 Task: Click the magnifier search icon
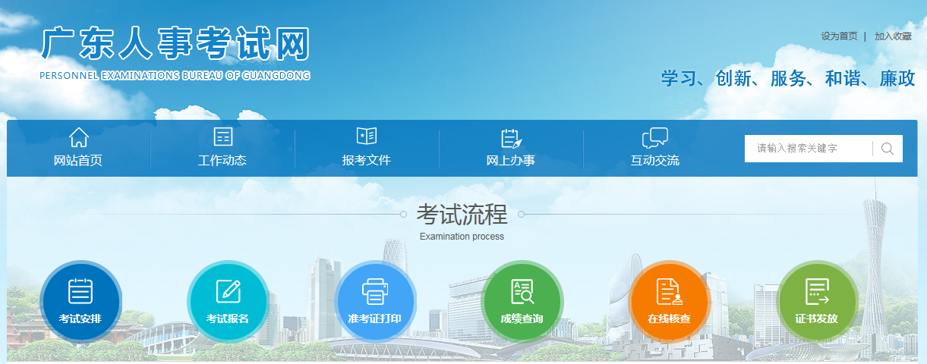[x=887, y=149]
